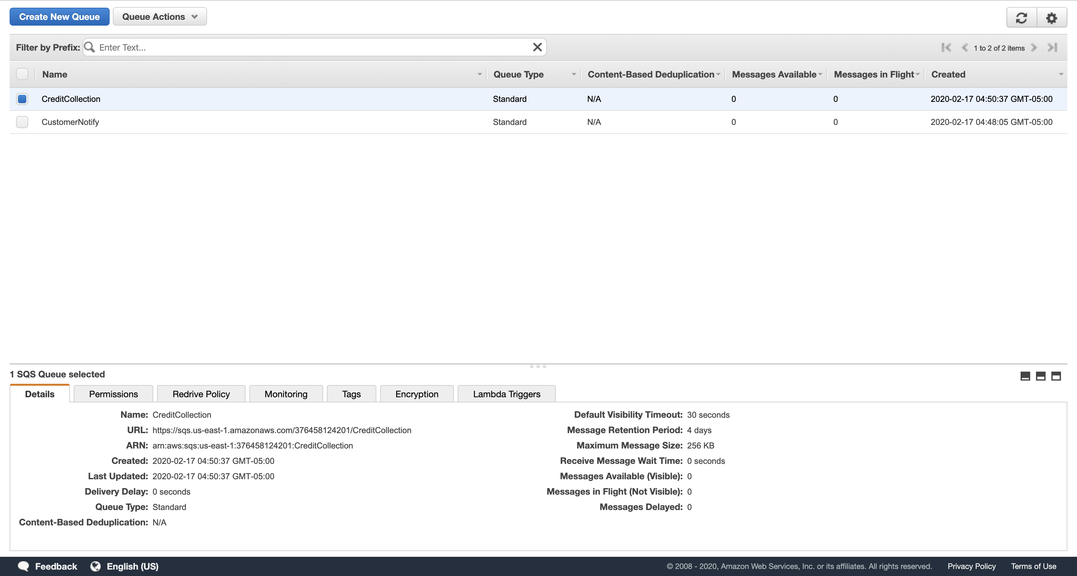Open the Queue Actions dropdown

160,17
